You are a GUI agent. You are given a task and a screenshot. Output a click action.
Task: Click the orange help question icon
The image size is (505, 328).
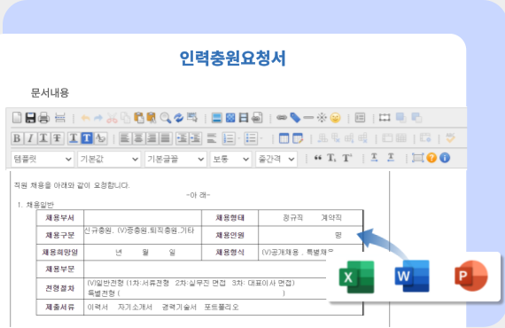(431, 158)
